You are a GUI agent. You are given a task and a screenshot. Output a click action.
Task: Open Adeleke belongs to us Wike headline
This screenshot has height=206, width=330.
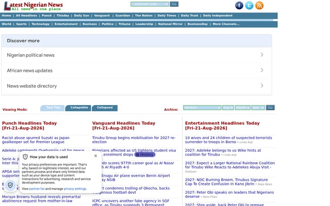(223, 152)
